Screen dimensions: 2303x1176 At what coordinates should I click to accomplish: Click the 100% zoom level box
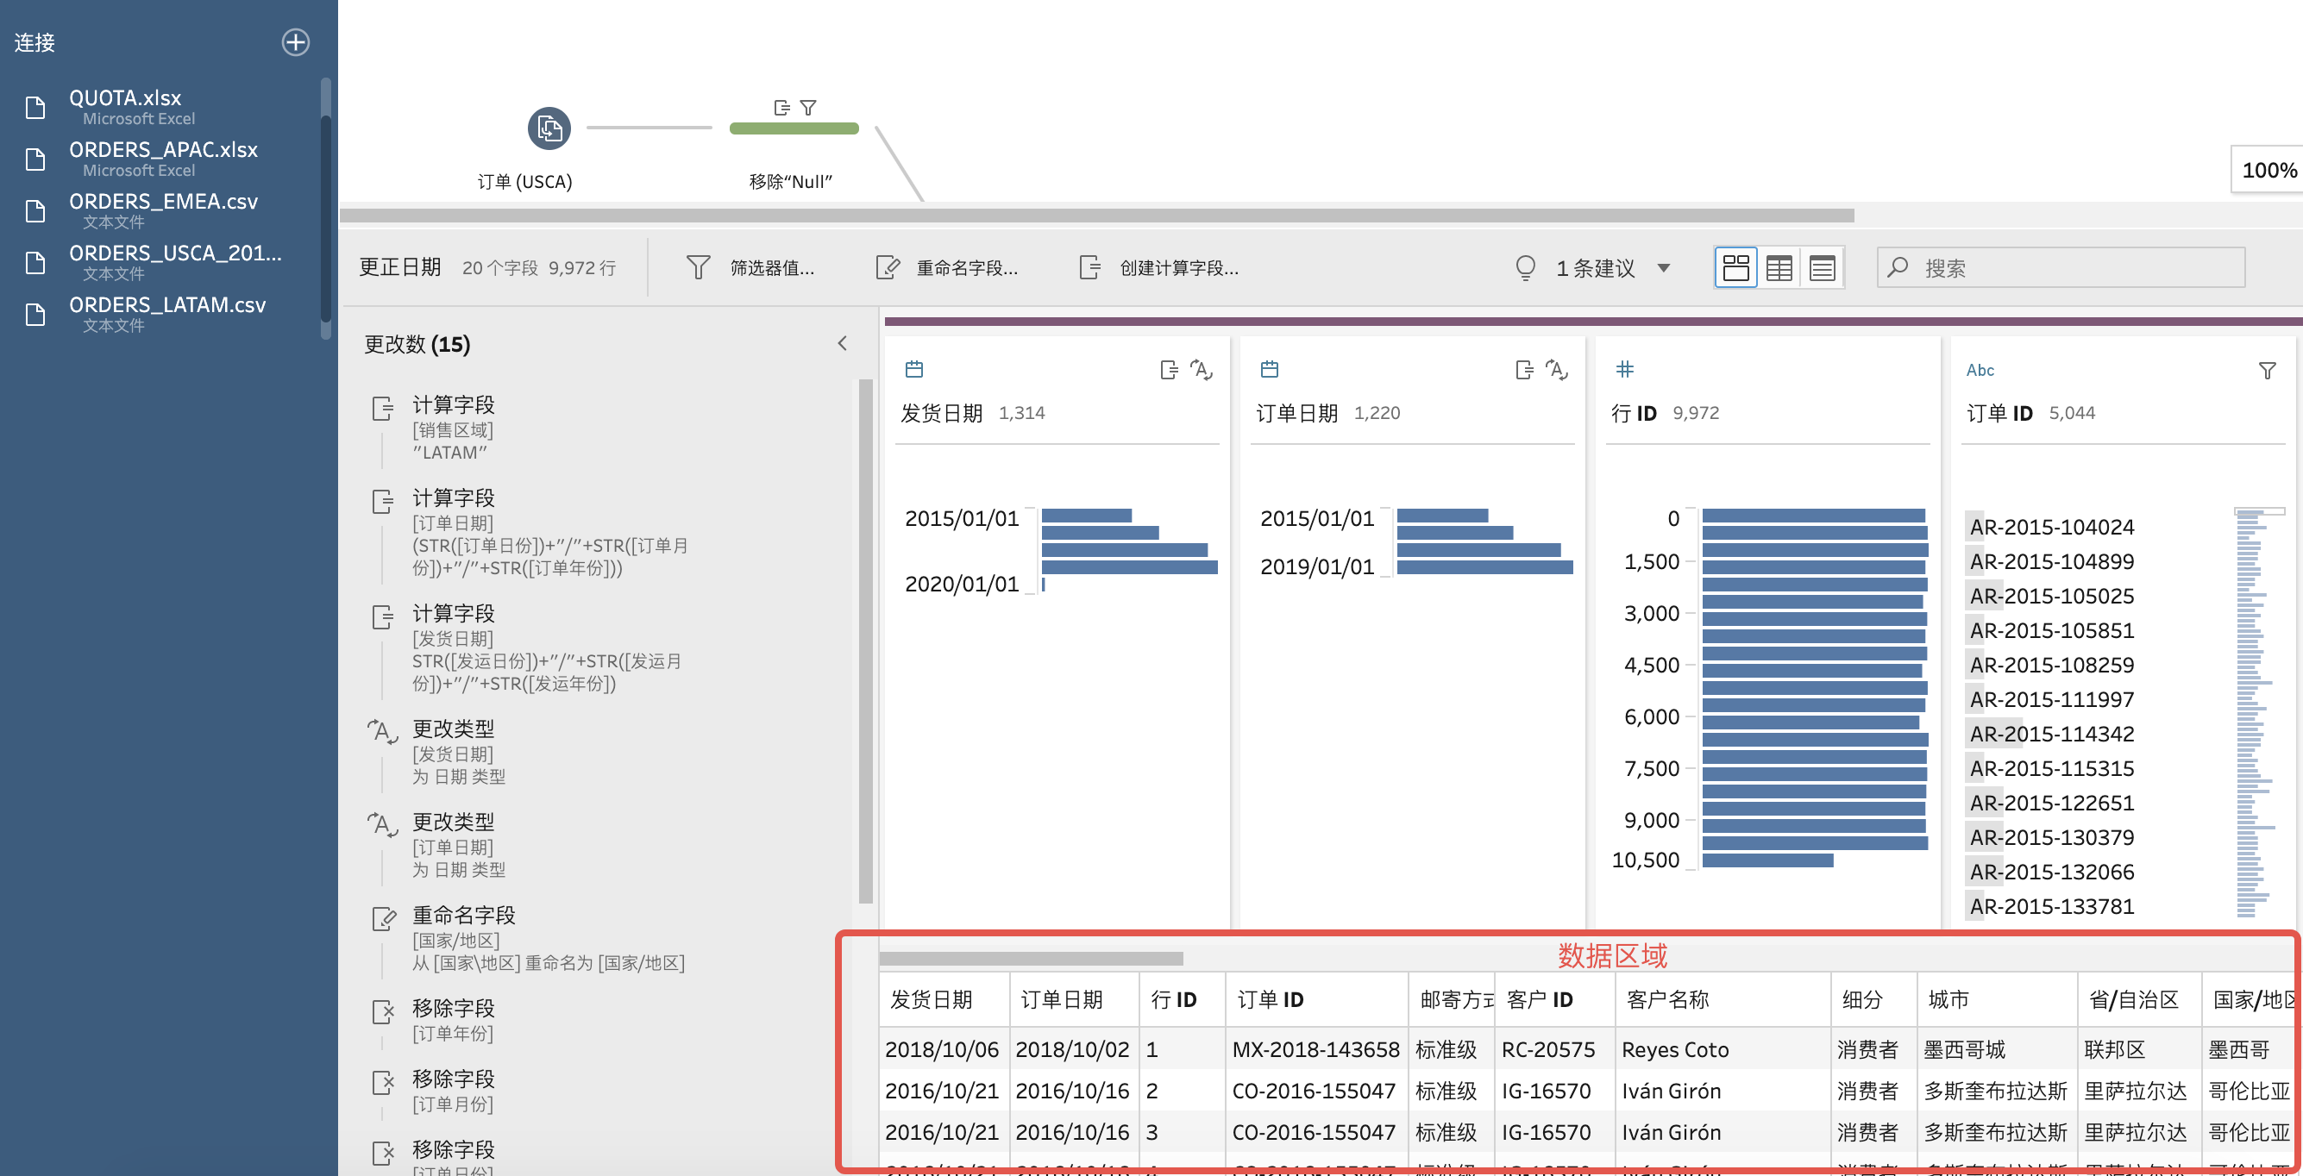pos(2268,170)
